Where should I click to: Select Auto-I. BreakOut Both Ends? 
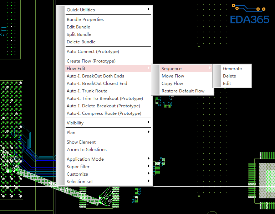(x=95, y=76)
